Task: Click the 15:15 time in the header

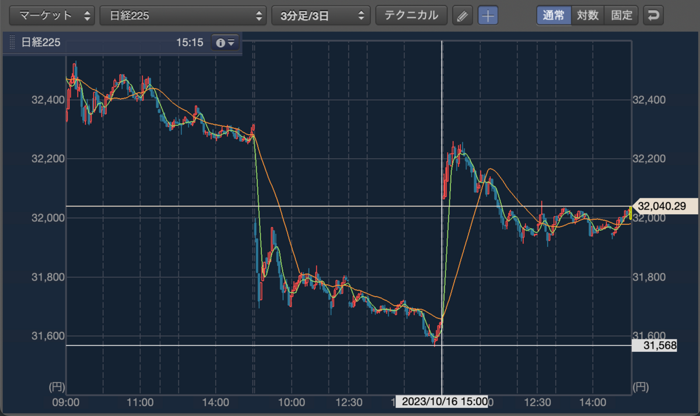Action: pos(189,43)
